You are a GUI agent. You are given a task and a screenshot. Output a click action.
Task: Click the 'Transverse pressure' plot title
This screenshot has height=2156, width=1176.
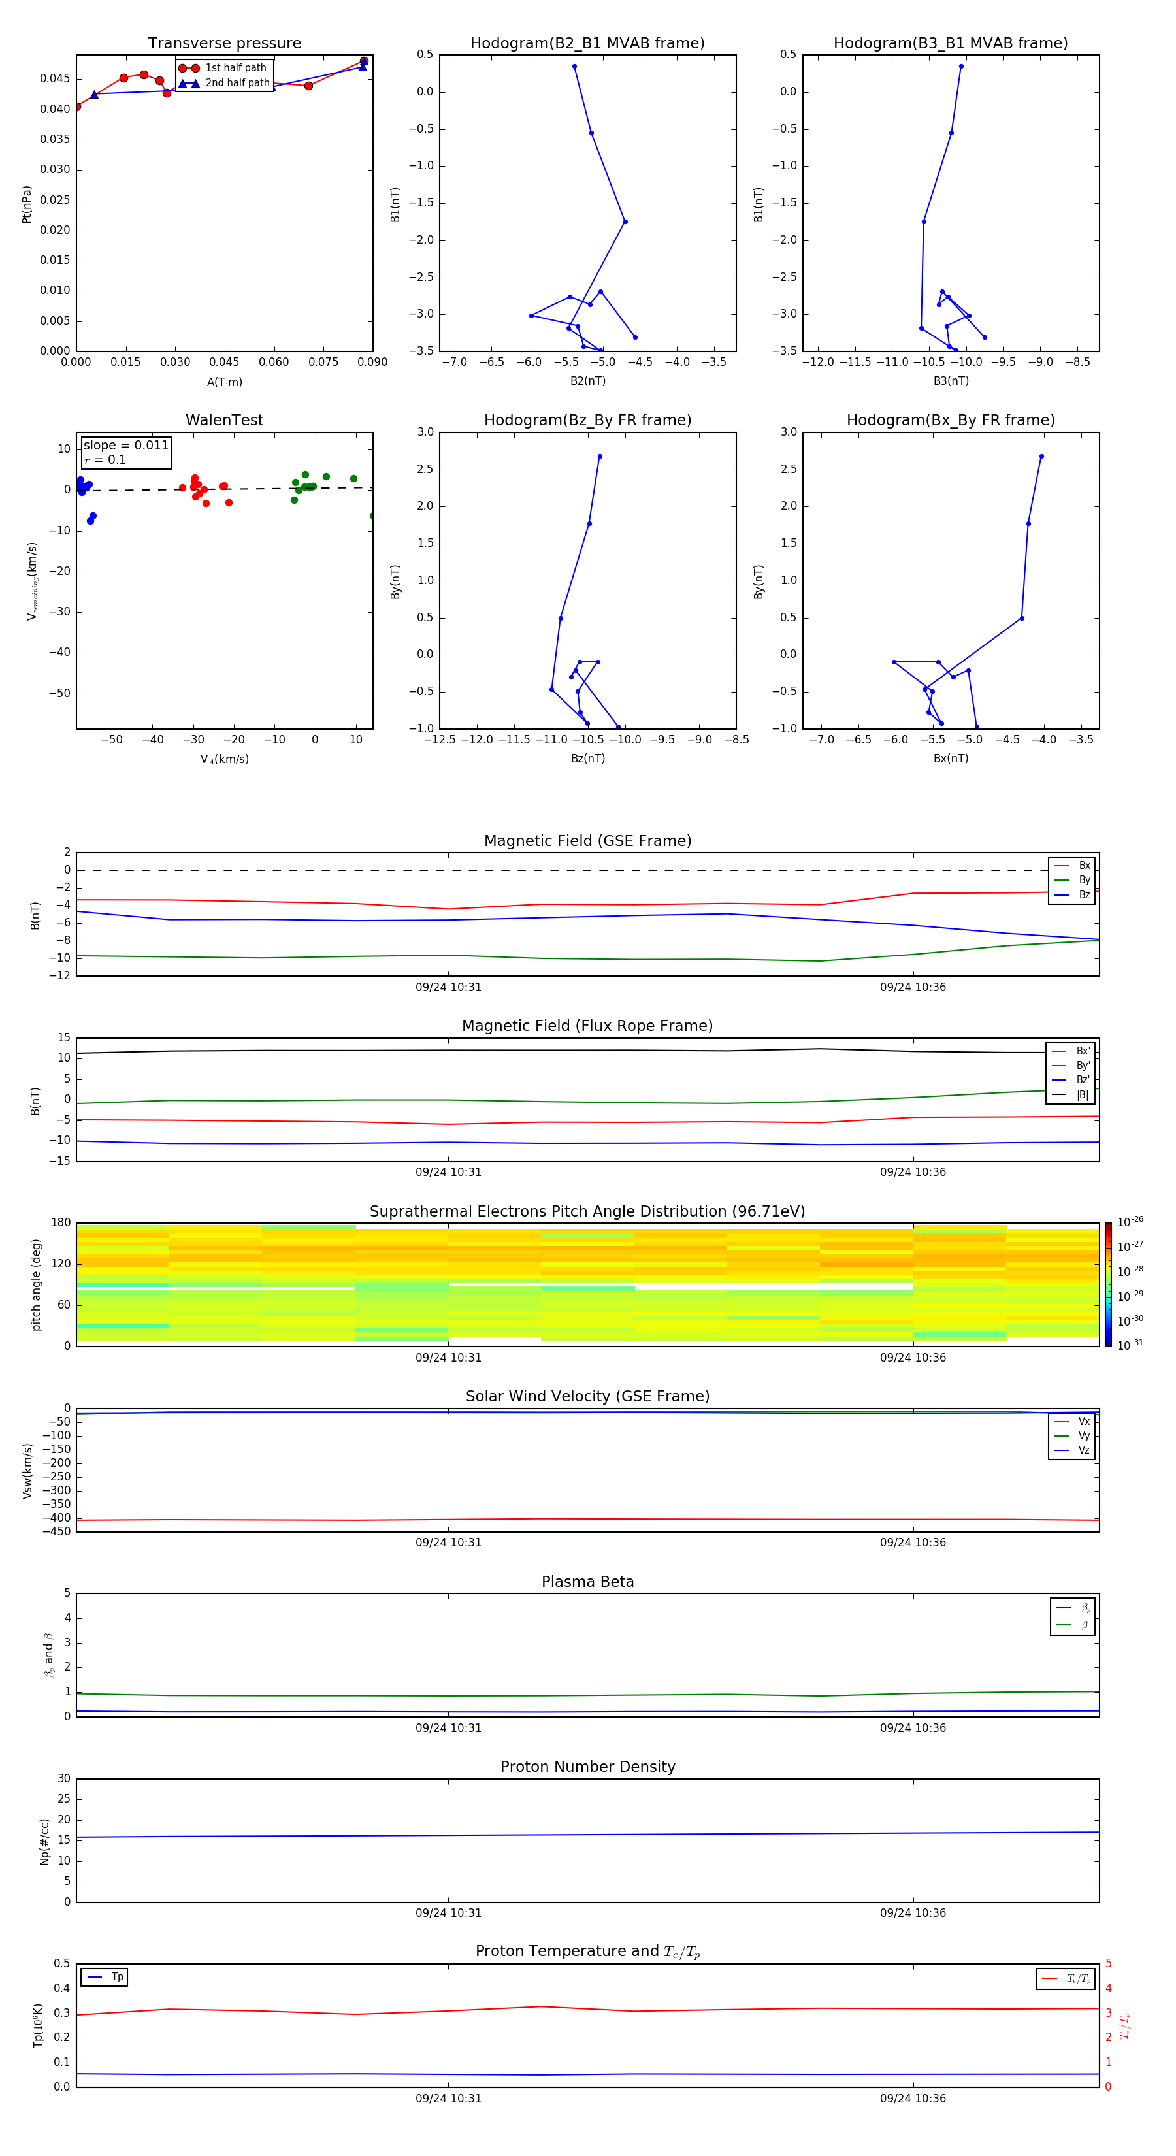pos(224,42)
